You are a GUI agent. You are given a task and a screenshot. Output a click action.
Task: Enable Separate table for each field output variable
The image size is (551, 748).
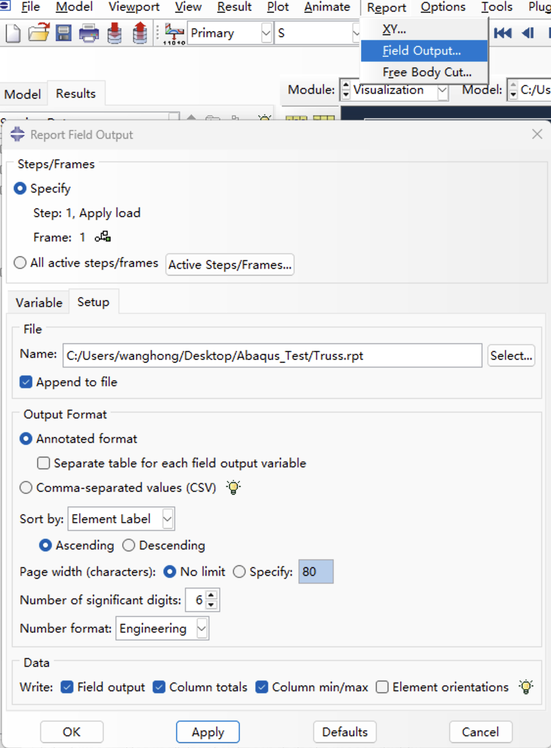point(44,463)
